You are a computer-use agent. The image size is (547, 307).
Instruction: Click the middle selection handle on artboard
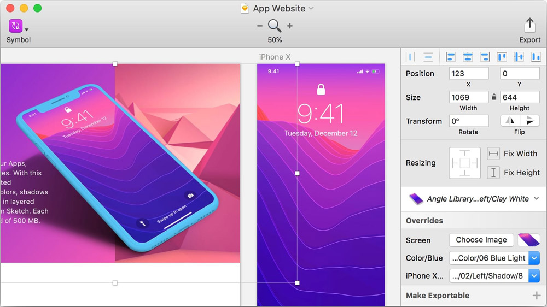pos(297,173)
